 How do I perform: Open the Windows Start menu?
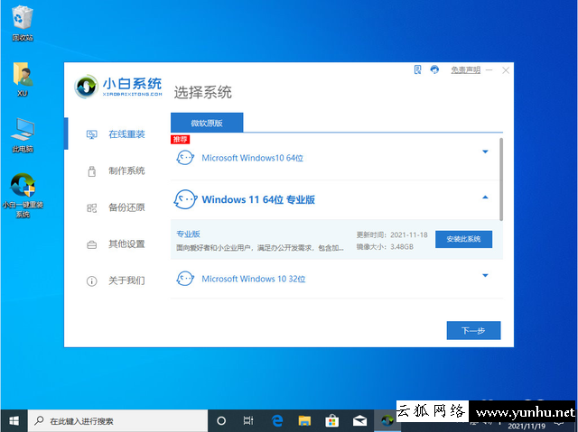(x=14, y=420)
